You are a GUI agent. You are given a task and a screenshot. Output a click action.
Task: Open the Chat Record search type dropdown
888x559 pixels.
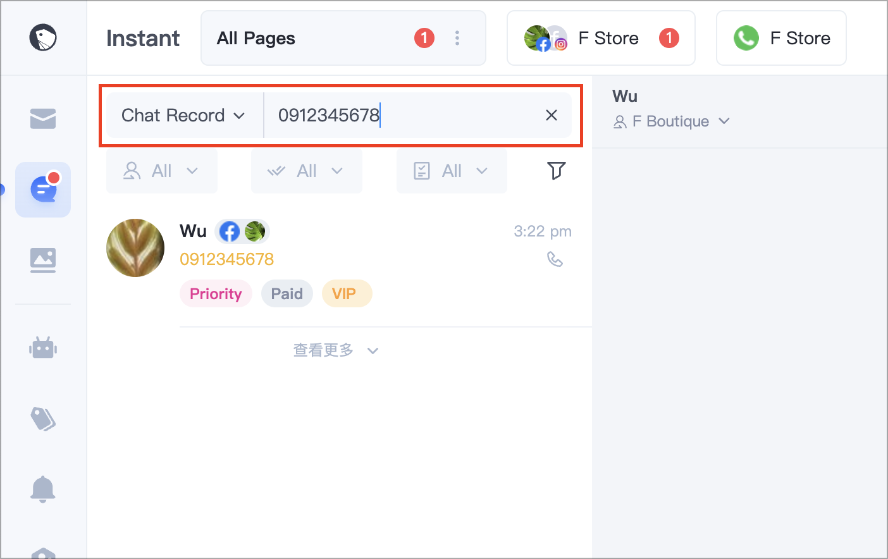(183, 115)
